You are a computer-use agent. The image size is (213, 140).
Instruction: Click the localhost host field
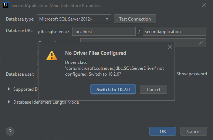pyautogui.click(x=104, y=32)
